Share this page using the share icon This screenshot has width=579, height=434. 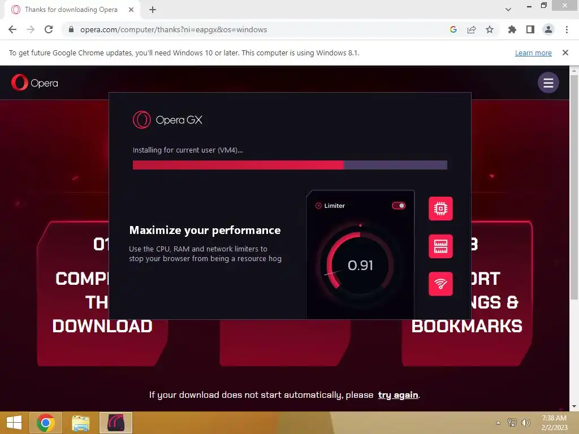tap(472, 29)
